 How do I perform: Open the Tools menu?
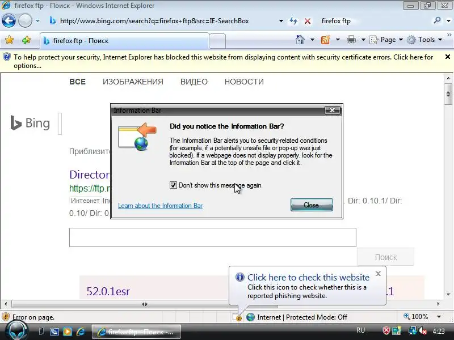click(x=424, y=40)
